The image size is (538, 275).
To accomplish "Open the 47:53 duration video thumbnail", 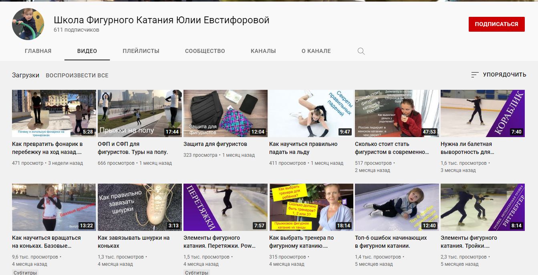I will [x=397, y=113].
